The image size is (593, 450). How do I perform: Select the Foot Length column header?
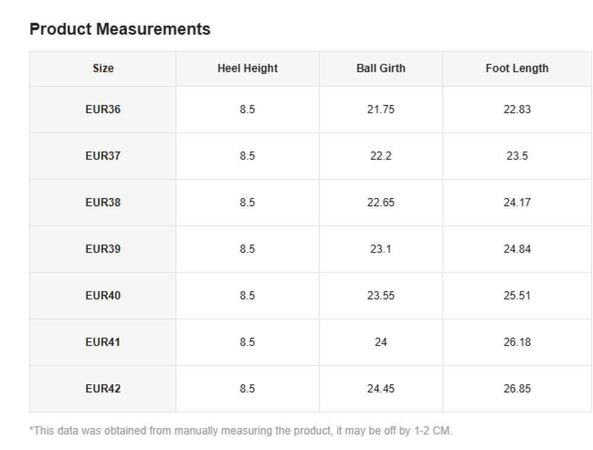[517, 68]
